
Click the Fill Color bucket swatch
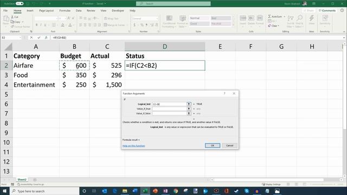click(x=63, y=25)
